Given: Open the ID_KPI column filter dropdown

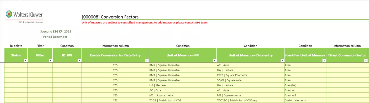Looking at the screenshot, I should pos(79,61).
